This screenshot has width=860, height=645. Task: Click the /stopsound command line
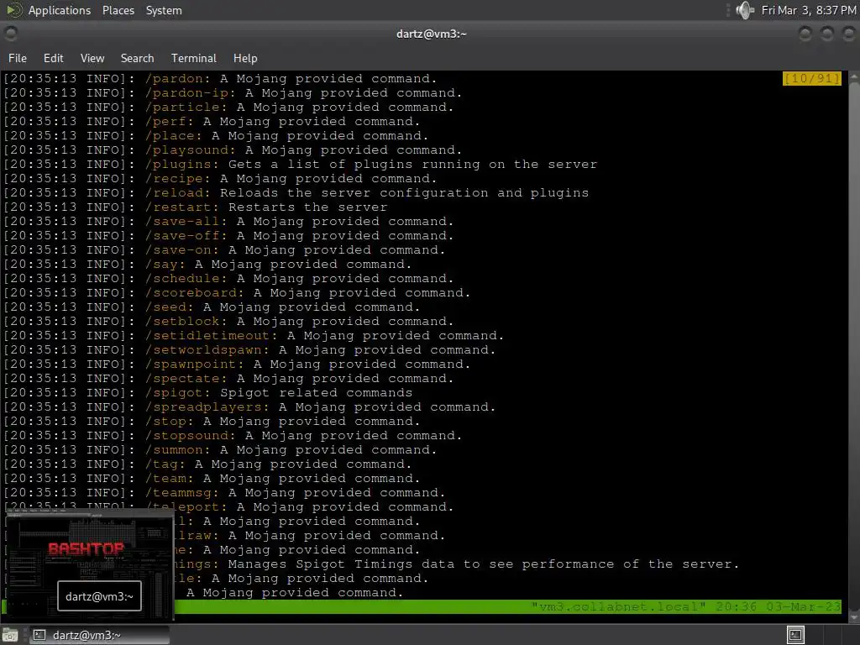[x=233, y=435]
